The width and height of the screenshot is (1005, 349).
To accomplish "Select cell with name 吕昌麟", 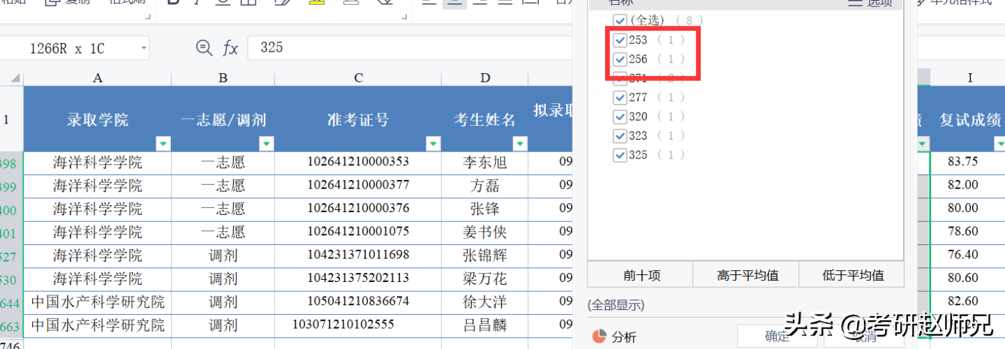I will [485, 325].
